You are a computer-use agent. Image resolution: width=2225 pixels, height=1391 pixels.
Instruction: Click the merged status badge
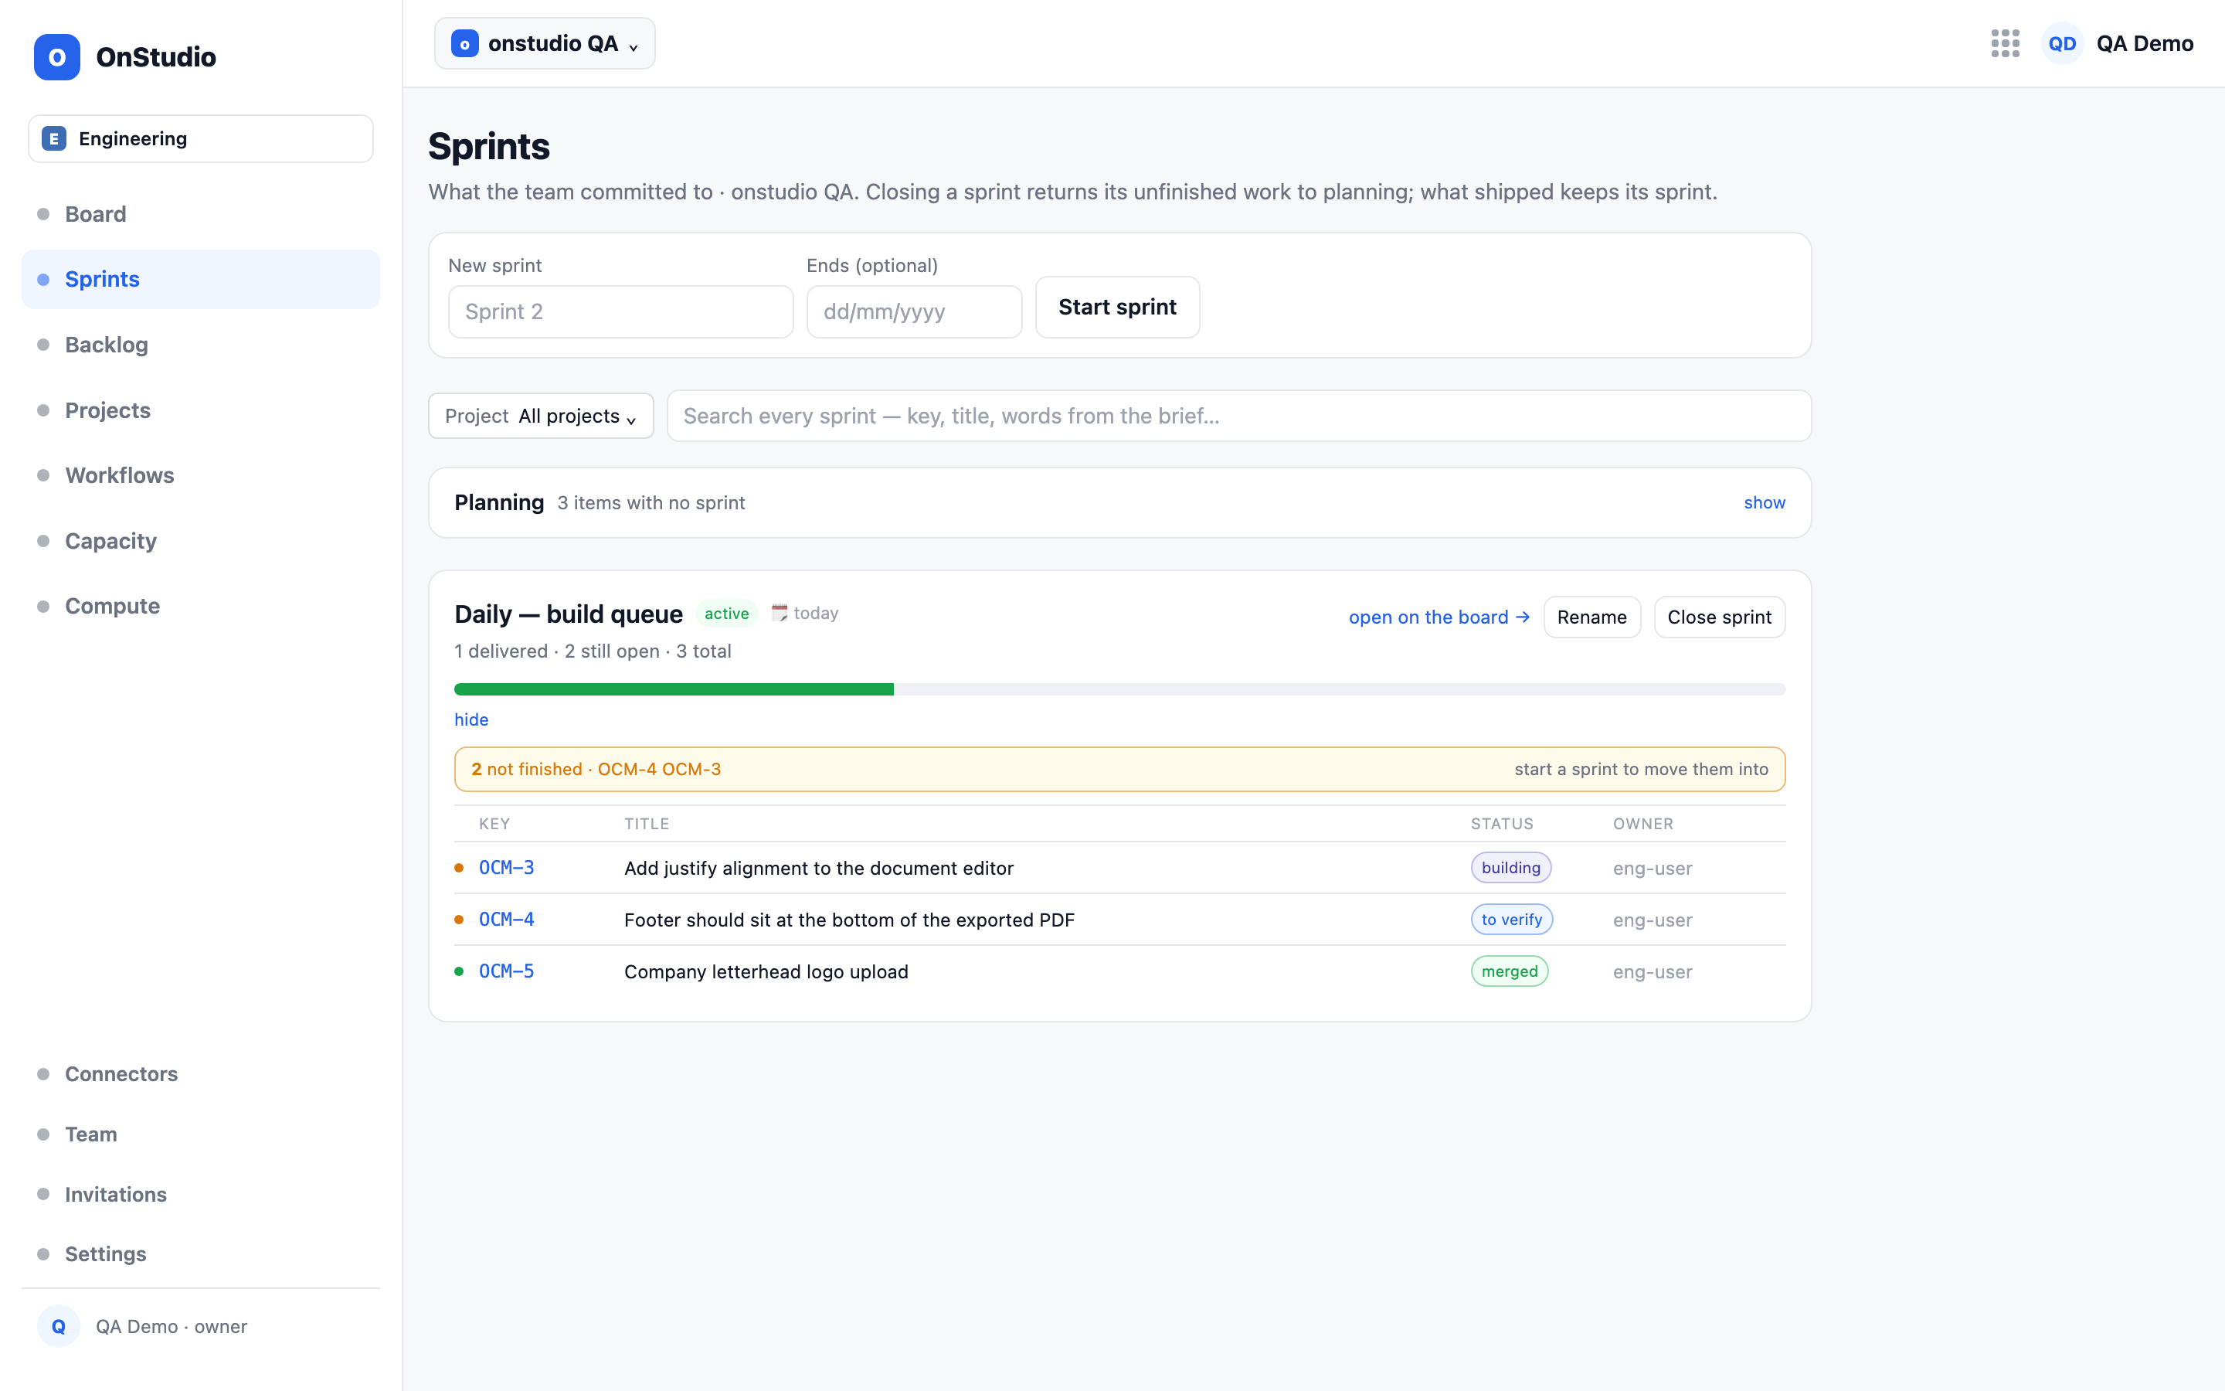click(x=1509, y=971)
